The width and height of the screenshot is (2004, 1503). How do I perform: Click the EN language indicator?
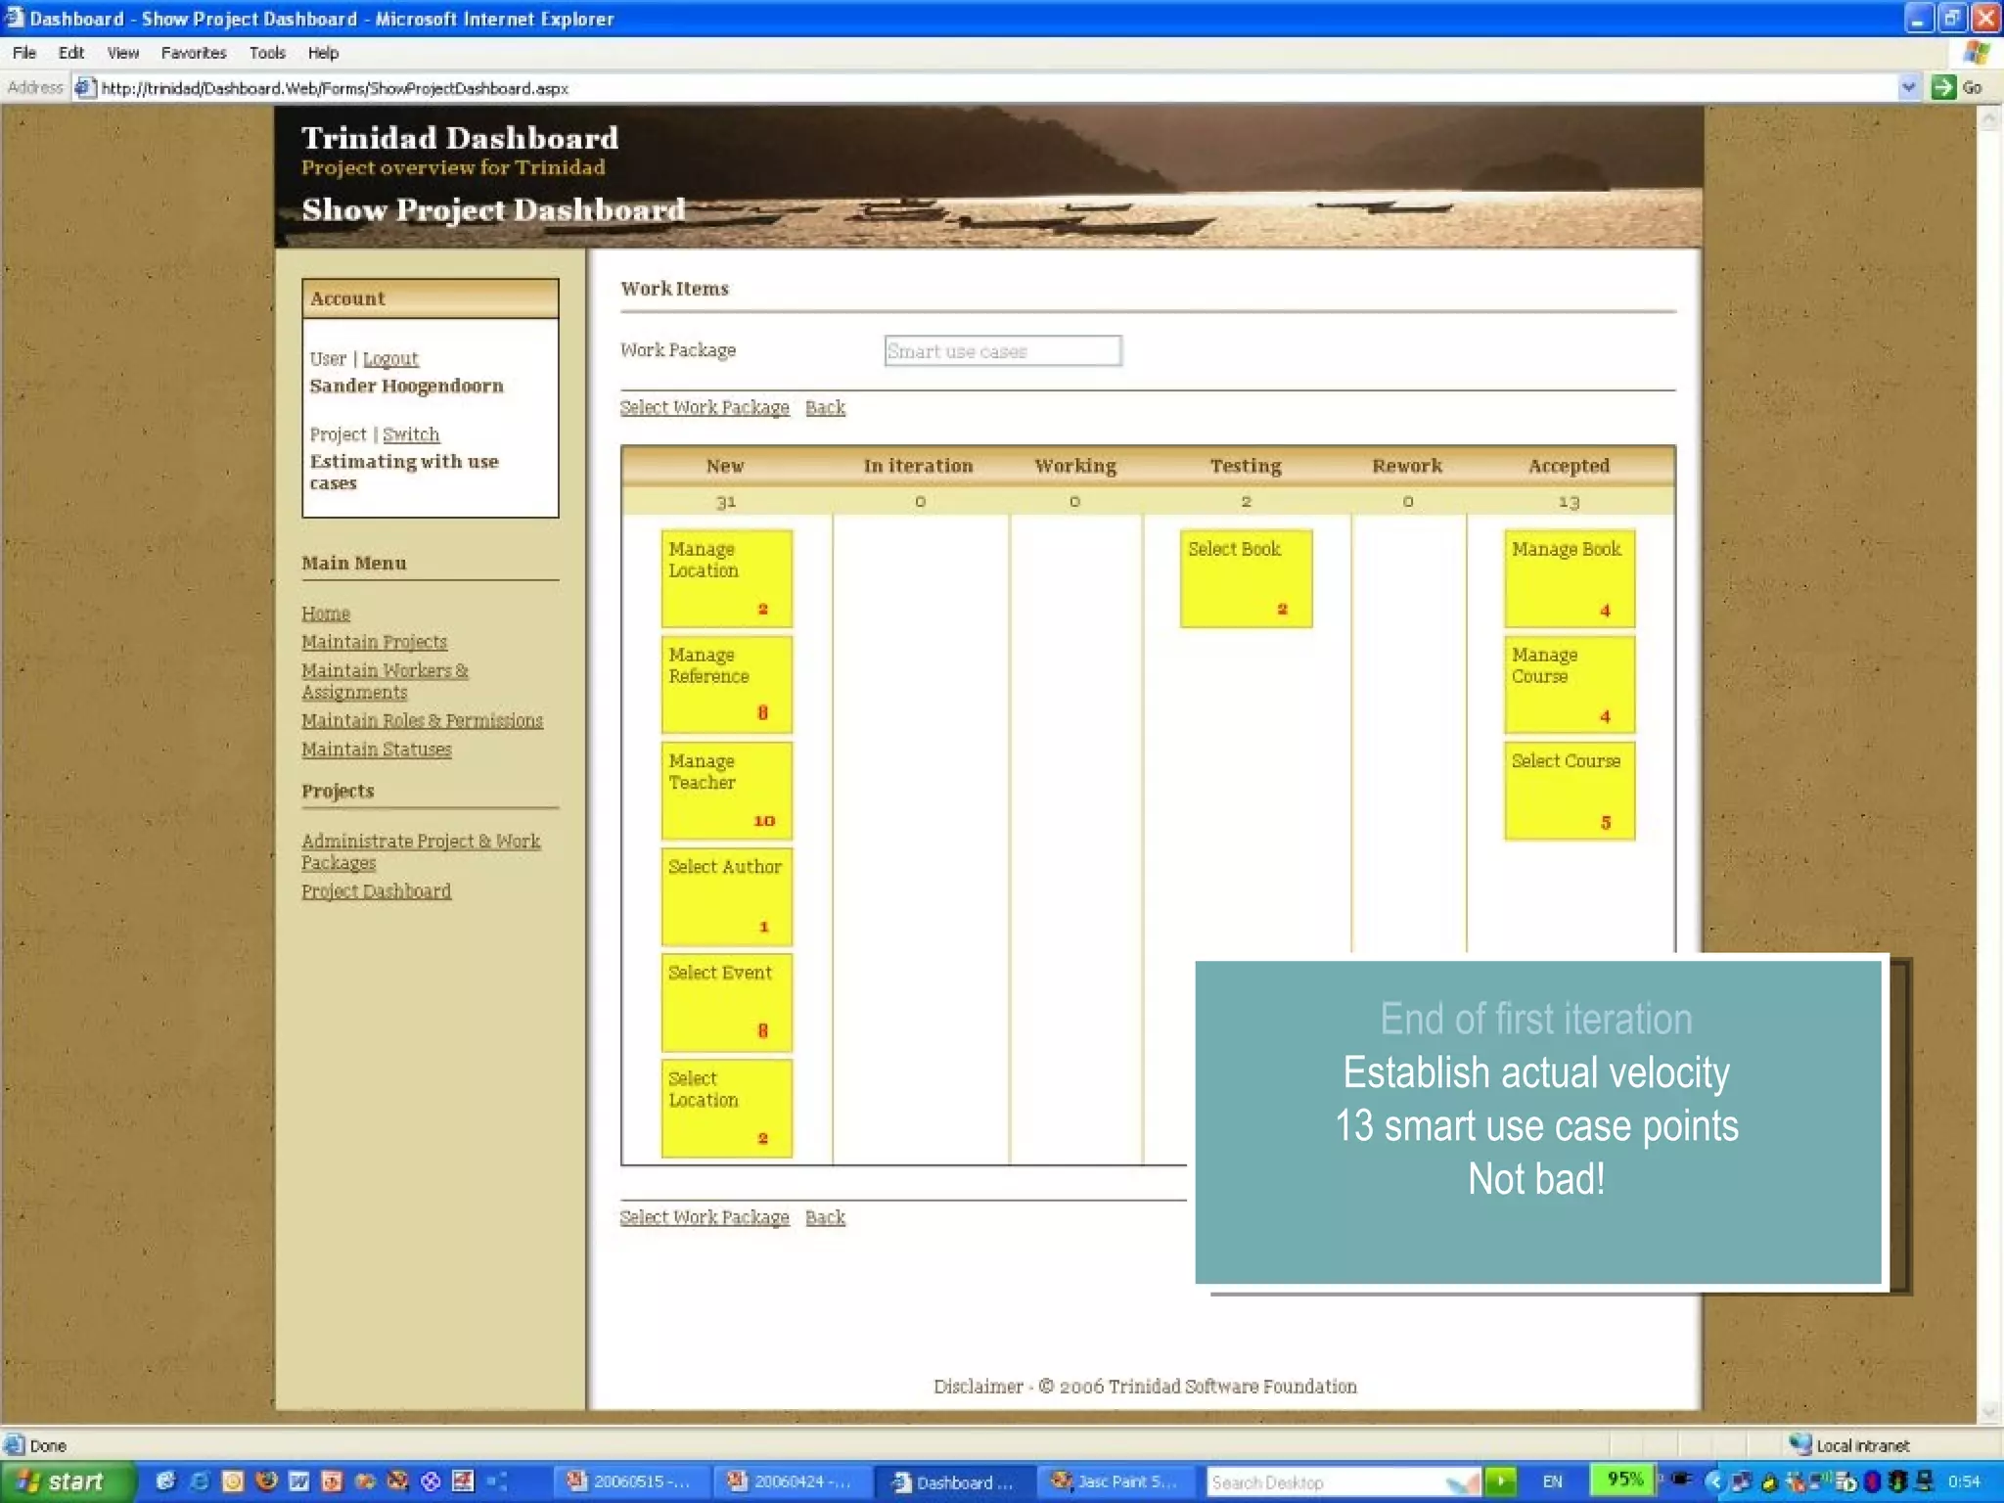[1552, 1481]
